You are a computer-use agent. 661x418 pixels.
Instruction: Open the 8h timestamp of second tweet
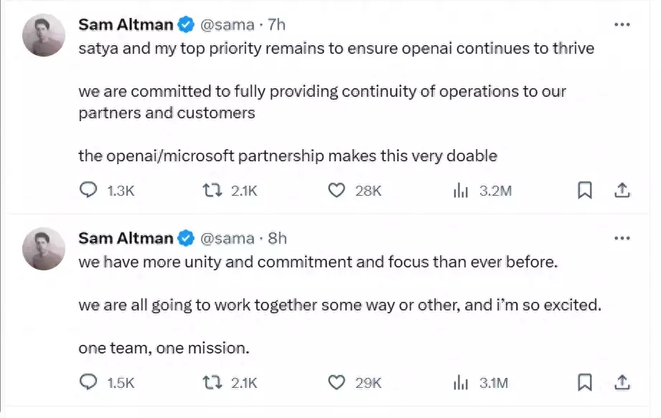(x=277, y=238)
